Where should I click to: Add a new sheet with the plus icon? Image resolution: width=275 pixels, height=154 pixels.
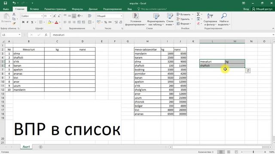40,147
